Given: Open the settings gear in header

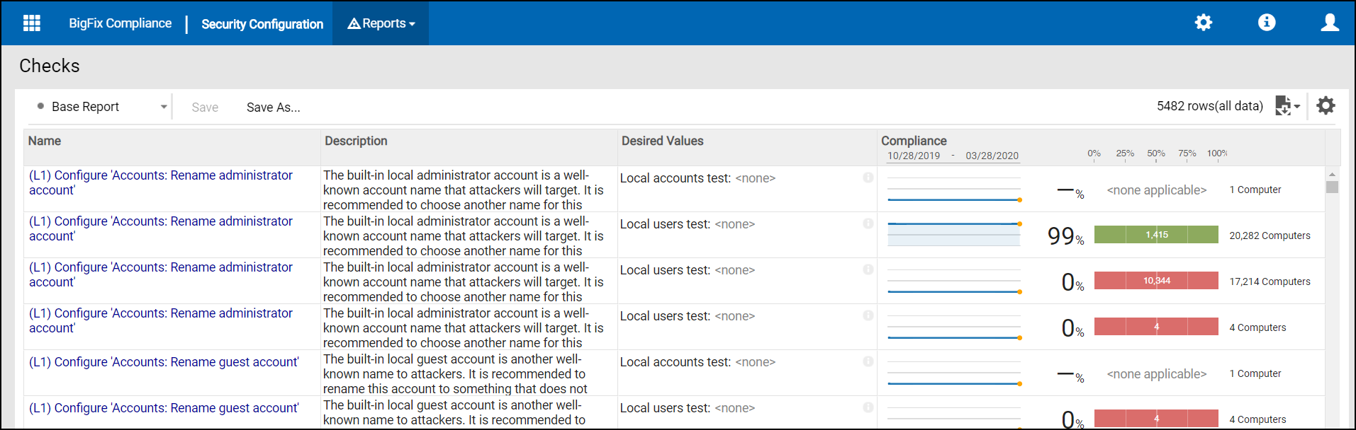Looking at the screenshot, I should [1203, 23].
